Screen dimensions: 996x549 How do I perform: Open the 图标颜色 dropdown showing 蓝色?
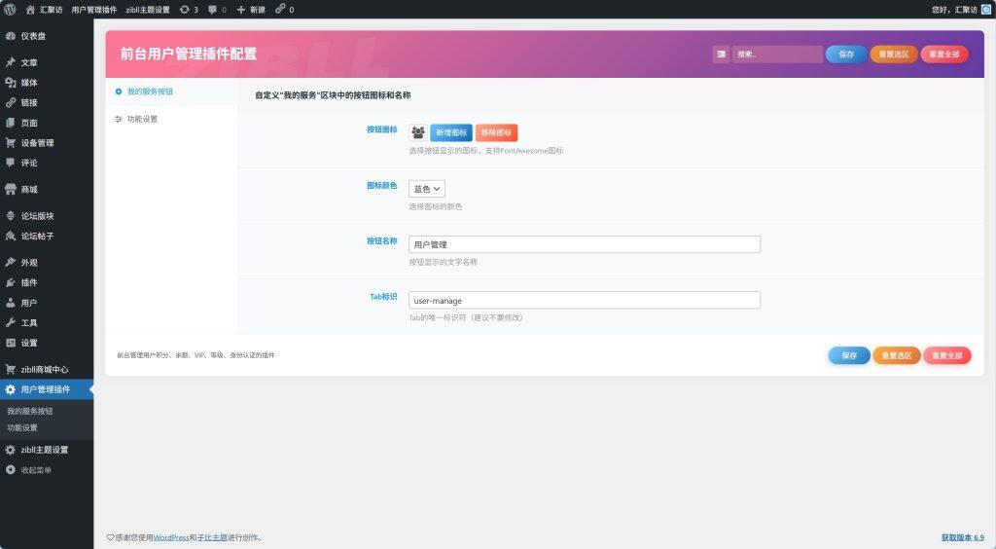pyautogui.click(x=427, y=189)
